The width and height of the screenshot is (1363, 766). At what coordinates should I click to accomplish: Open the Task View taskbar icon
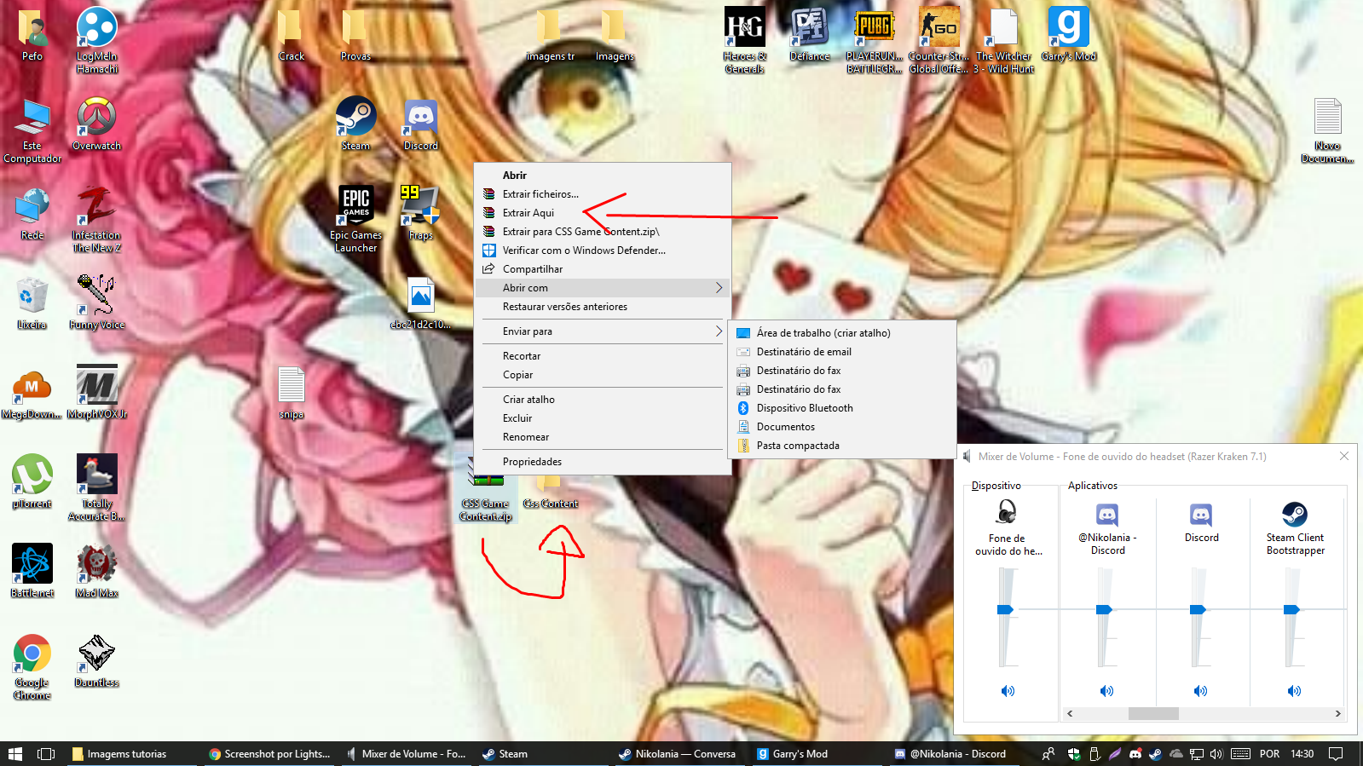(x=46, y=754)
